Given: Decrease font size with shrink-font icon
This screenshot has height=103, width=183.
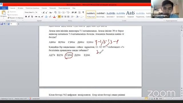Looking at the screenshot, I should (x=46, y=12).
